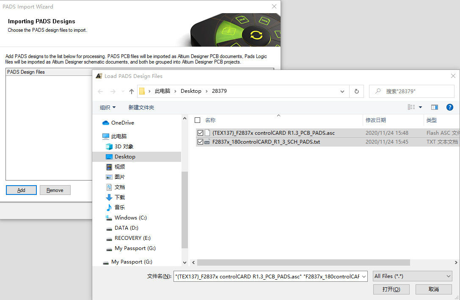The width and height of the screenshot is (460, 300).
Task: Select DATA (D:) drive in sidebar
Action: [127, 228]
